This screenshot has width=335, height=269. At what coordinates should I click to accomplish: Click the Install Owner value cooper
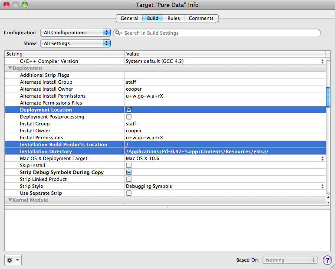coord(134,131)
